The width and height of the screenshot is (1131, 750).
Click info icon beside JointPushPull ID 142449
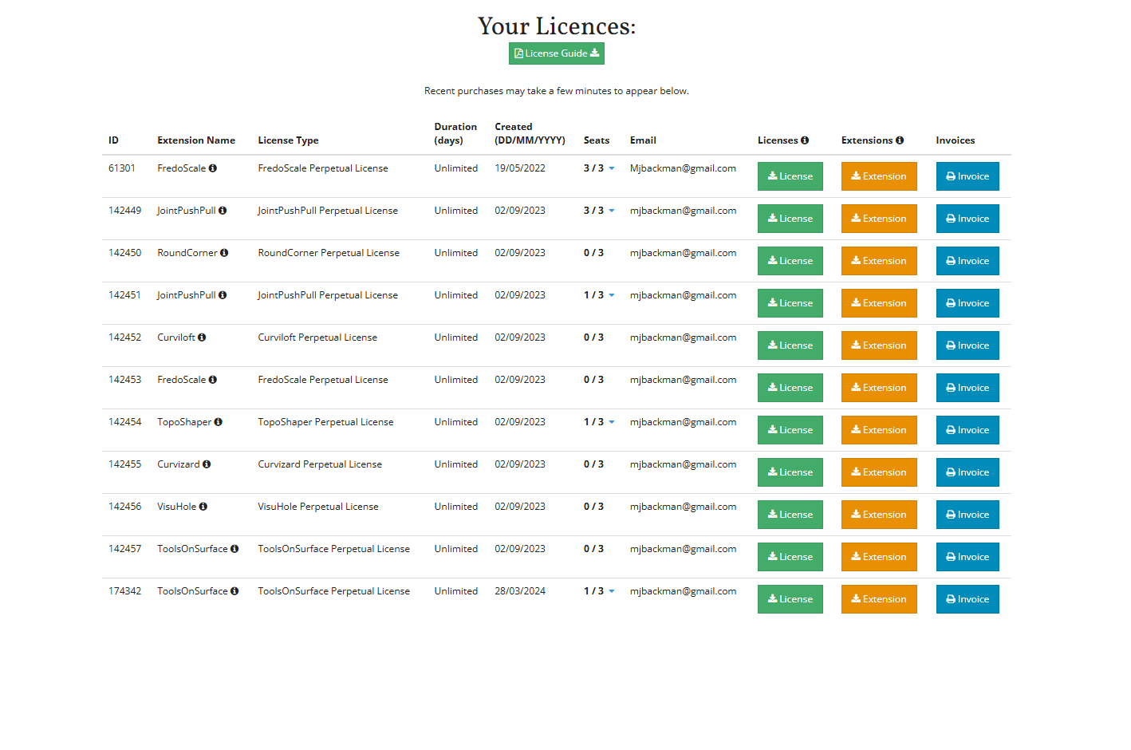[223, 211]
